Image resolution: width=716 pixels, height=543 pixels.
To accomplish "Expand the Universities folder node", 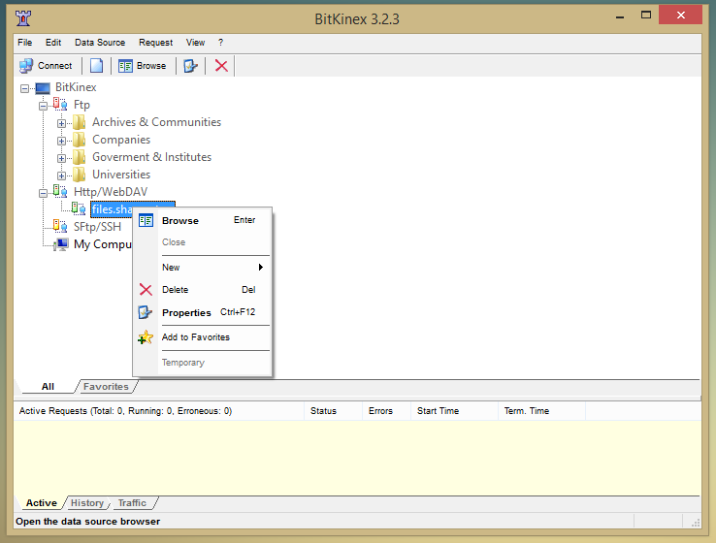I will [x=62, y=175].
